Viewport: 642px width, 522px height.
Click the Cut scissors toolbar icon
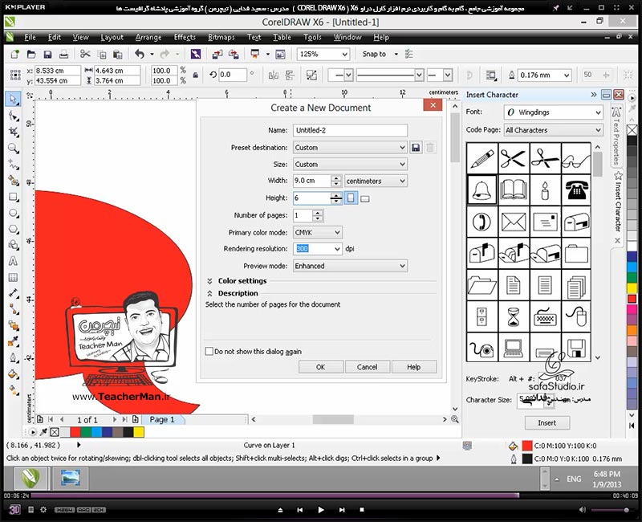click(85, 54)
